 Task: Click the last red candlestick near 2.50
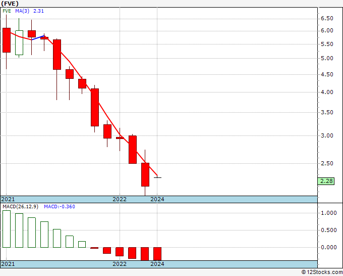(145, 174)
